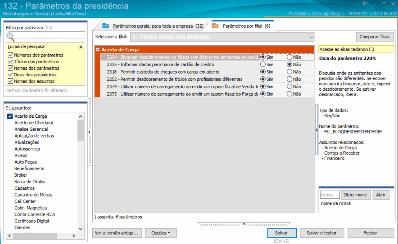
Task: Collapse the tip panel using right splitter arrow
Action: [317, 130]
